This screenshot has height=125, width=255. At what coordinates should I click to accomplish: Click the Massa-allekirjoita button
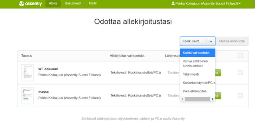[232, 41]
